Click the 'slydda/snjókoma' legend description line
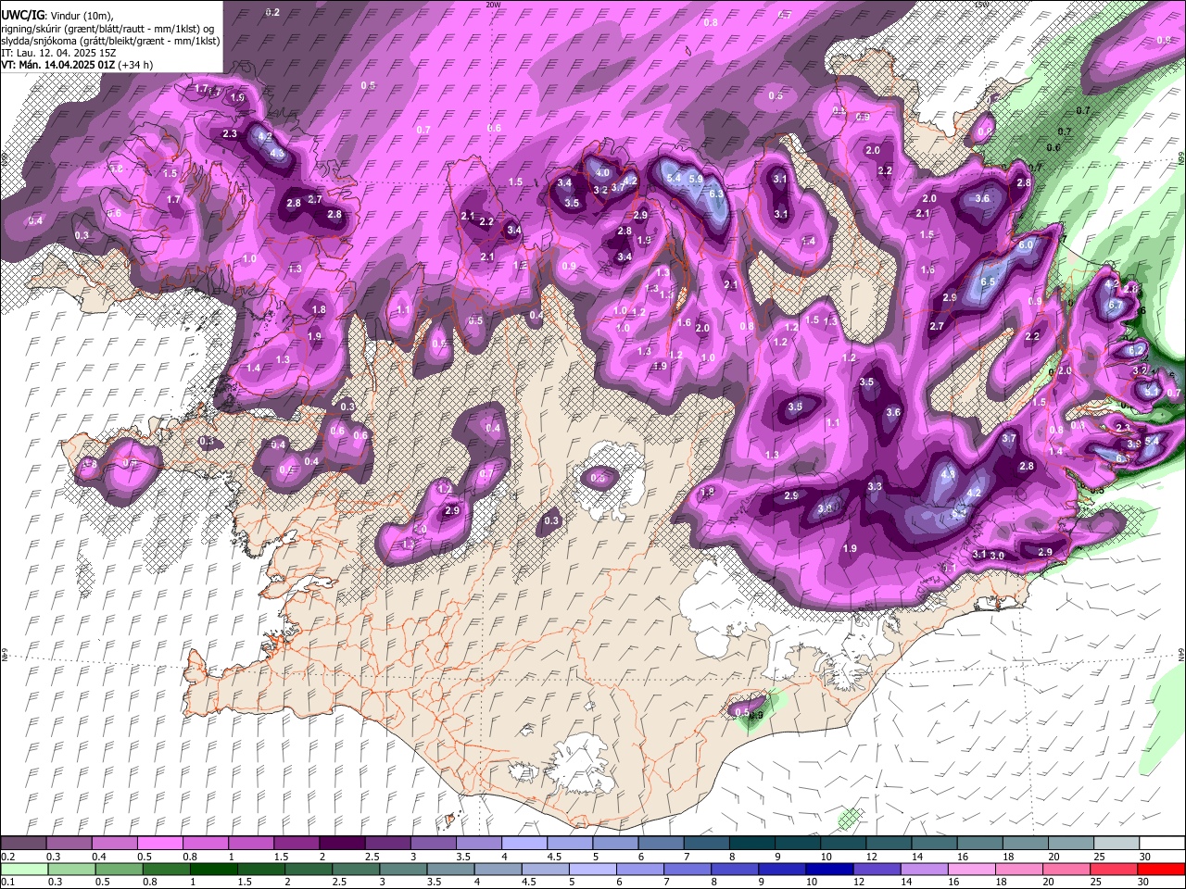Screen dimensions: 1186x889 click(x=110, y=41)
